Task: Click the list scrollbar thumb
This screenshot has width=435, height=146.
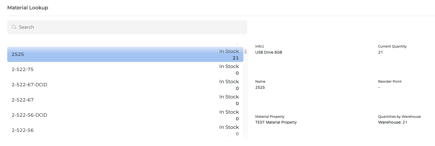Action: click(x=246, y=51)
